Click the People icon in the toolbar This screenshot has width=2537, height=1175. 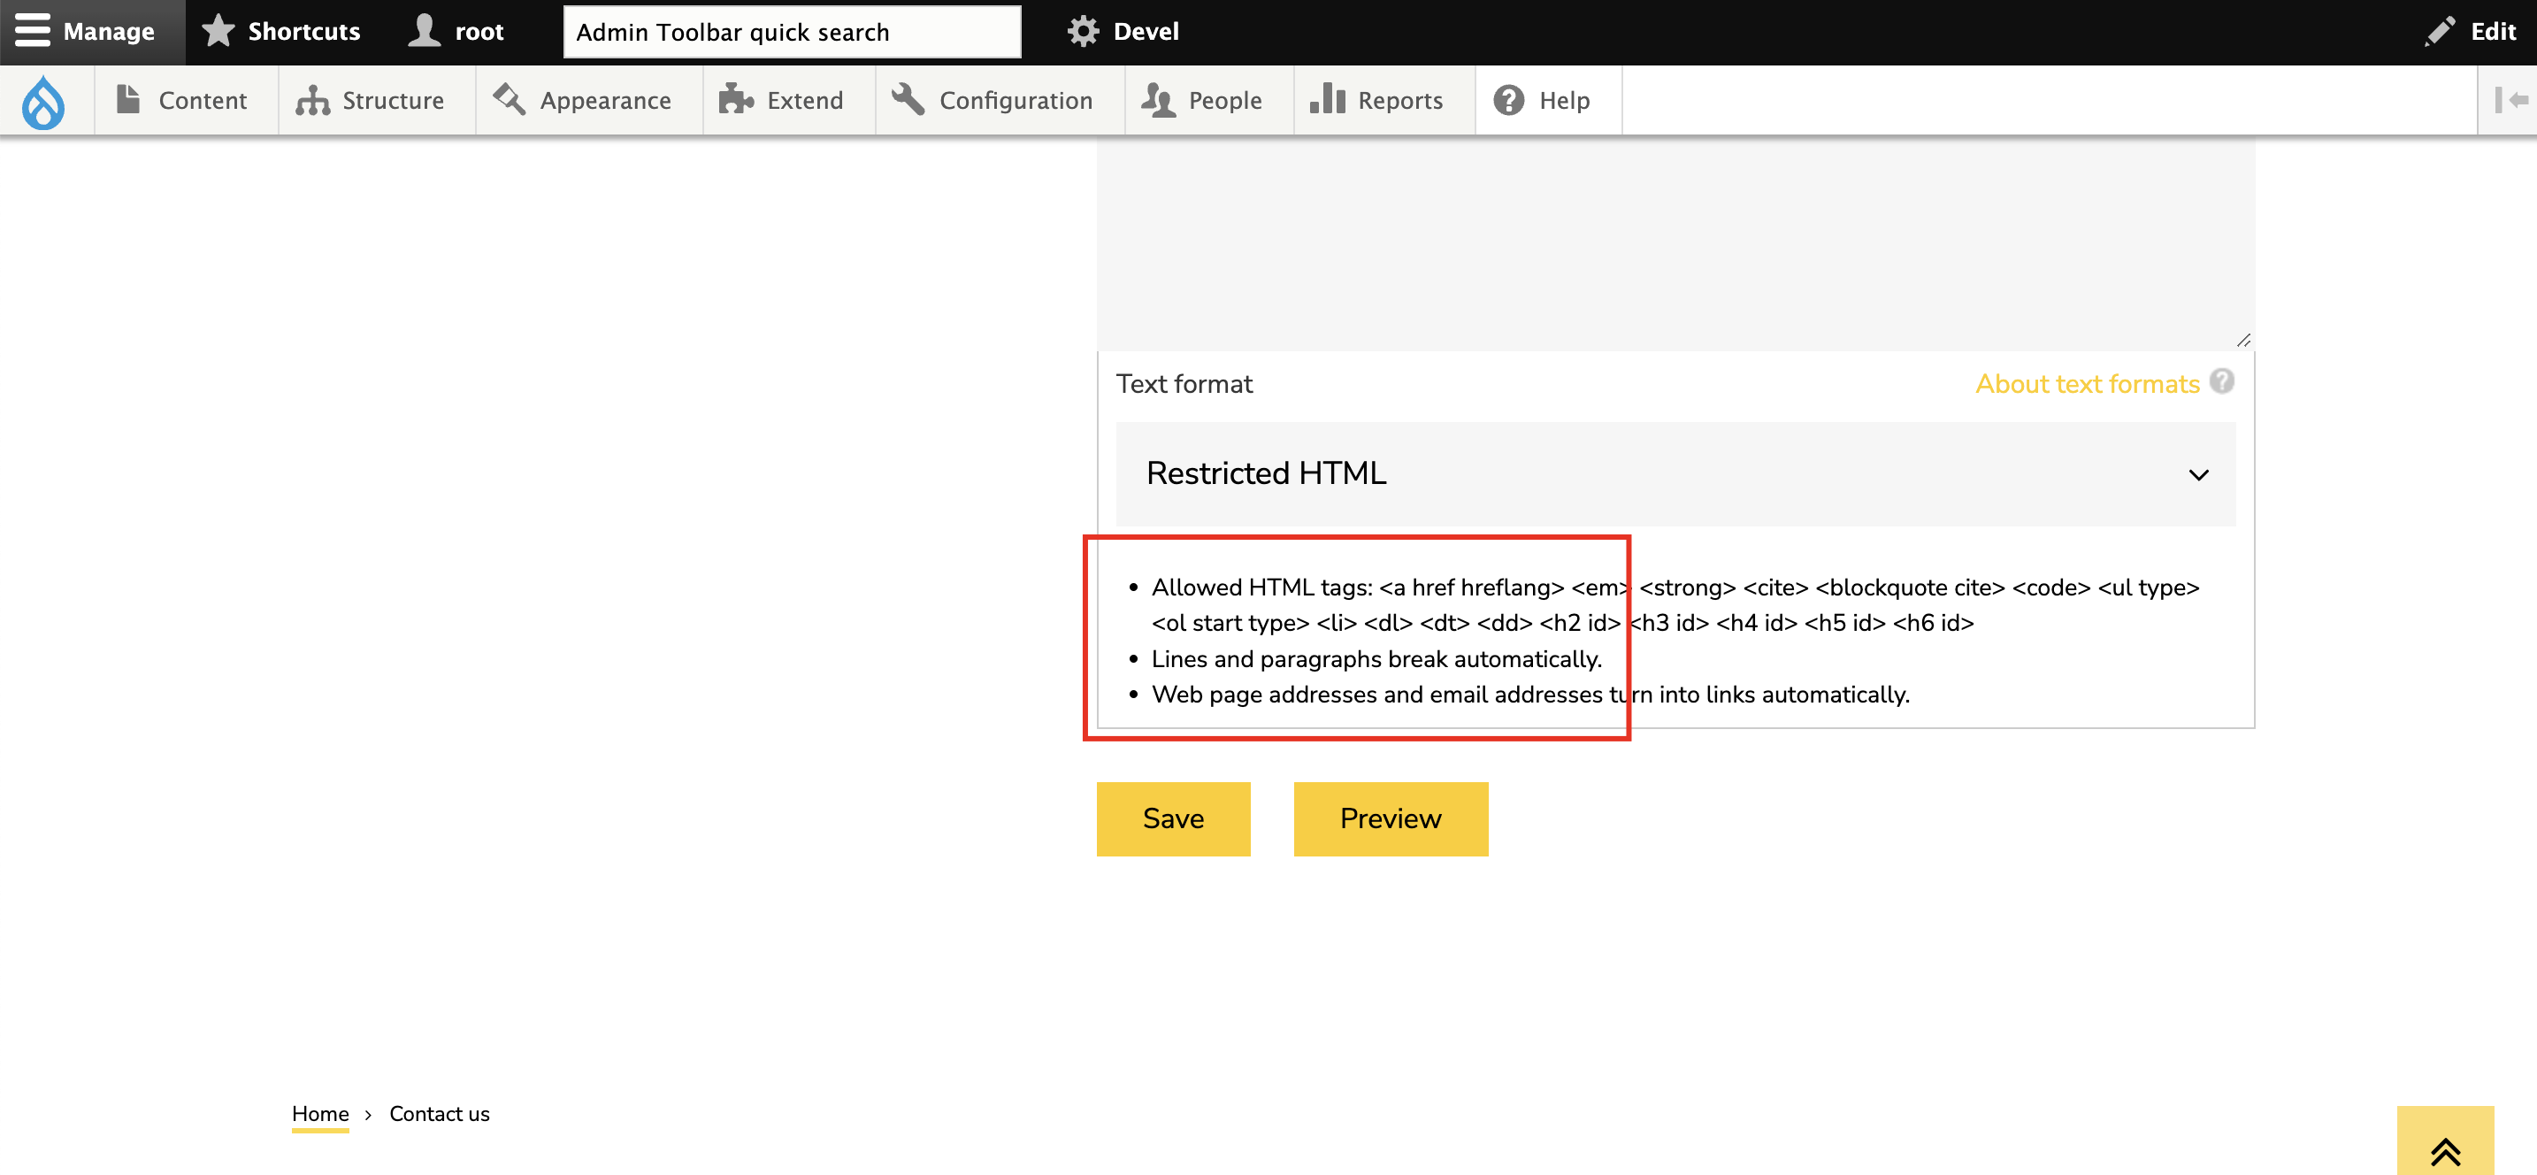(1157, 99)
